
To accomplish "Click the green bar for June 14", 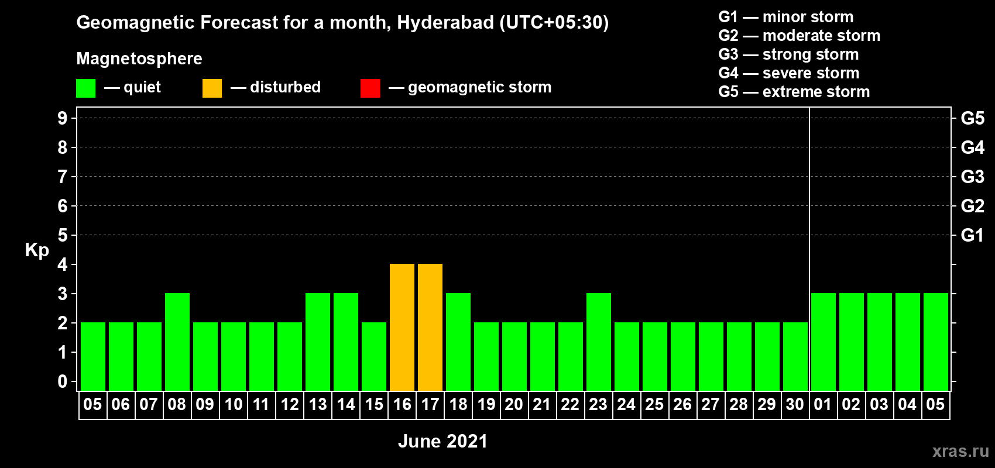I will (346, 342).
